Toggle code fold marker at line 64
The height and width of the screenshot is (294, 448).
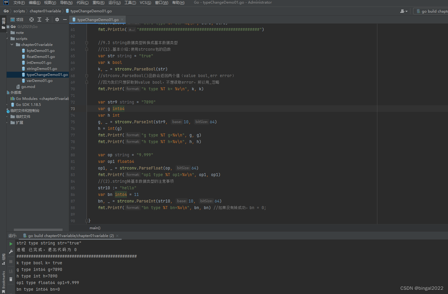click(x=87, y=49)
